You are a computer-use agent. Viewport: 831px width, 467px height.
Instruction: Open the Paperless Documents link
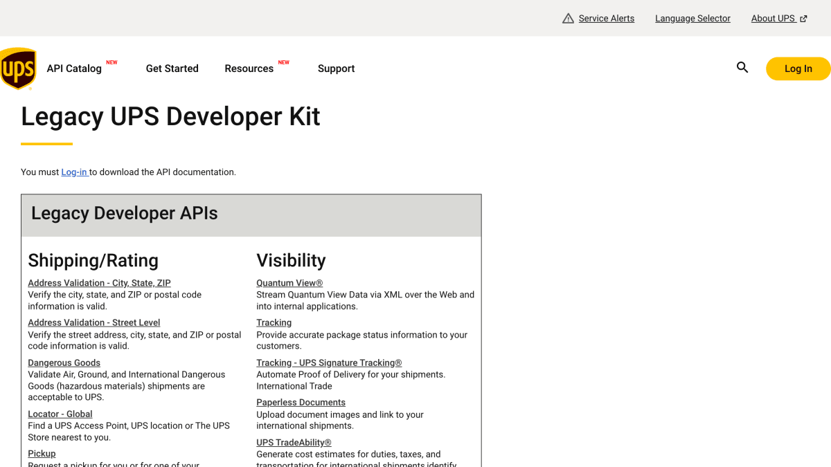tap(301, 403)
